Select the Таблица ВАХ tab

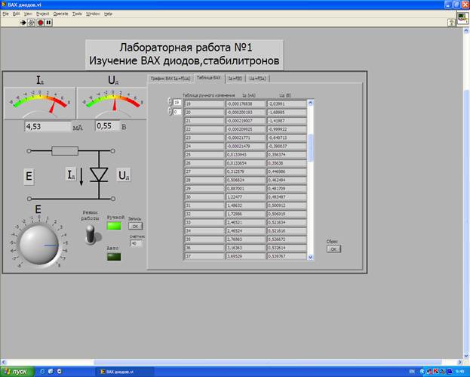click(209, 78)
